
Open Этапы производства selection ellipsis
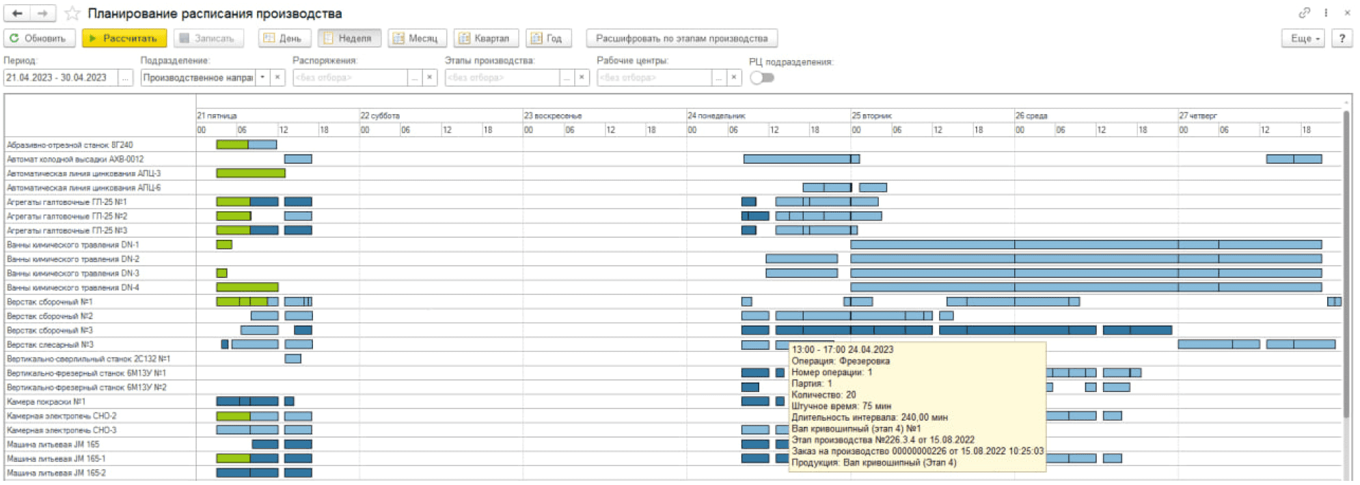click(x=567, y=78)
